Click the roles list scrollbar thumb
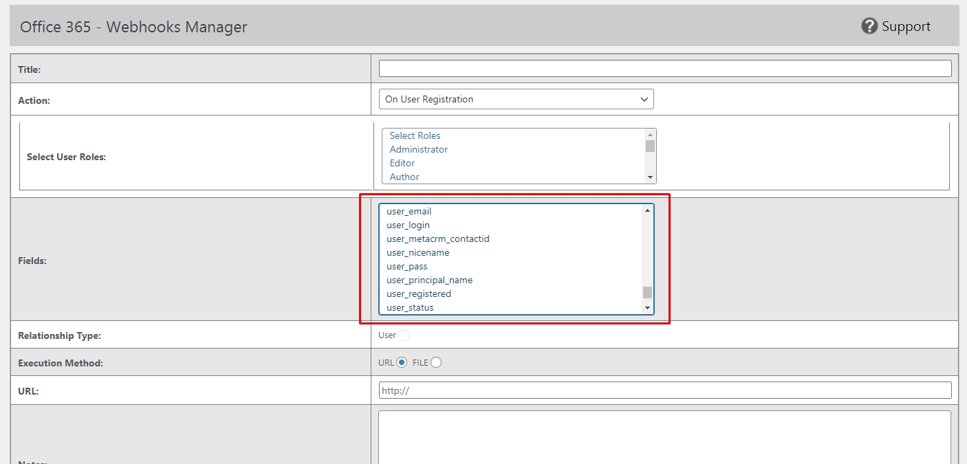The image size is (967, 464). [650, 146]
